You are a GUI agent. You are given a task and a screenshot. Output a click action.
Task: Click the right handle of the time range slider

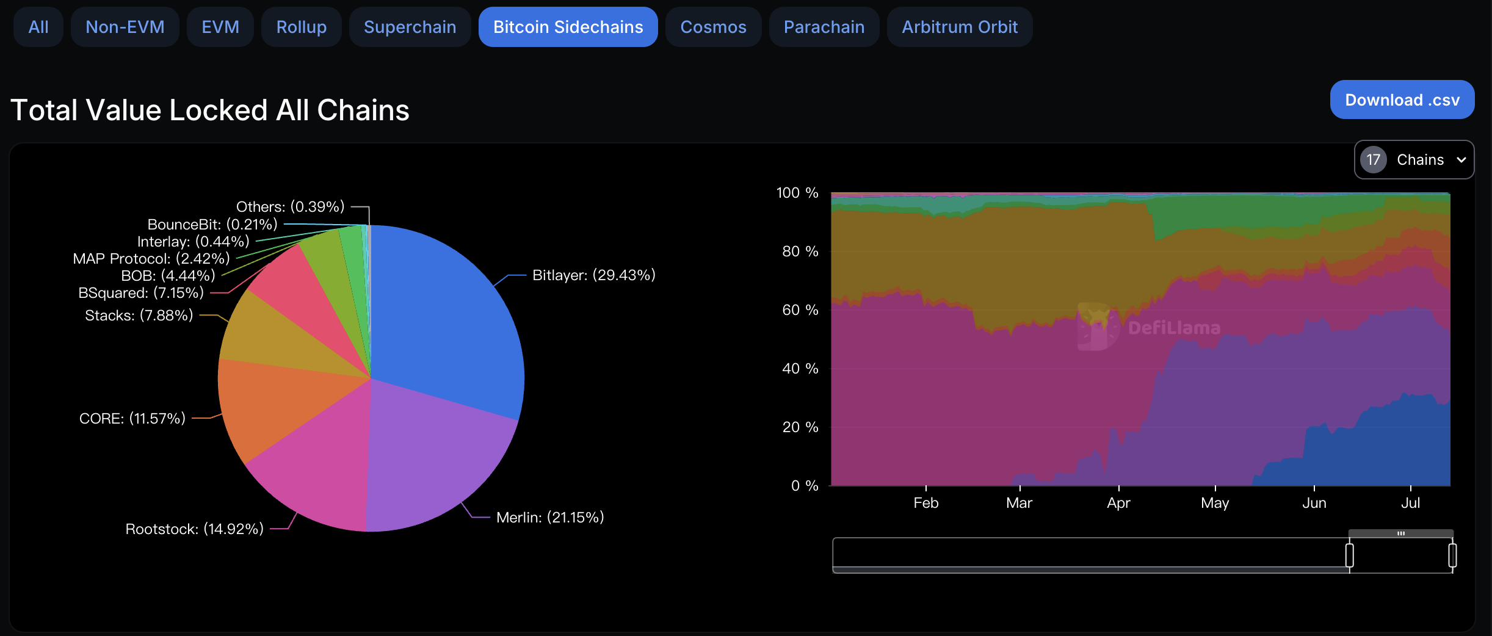point(1452,555)
